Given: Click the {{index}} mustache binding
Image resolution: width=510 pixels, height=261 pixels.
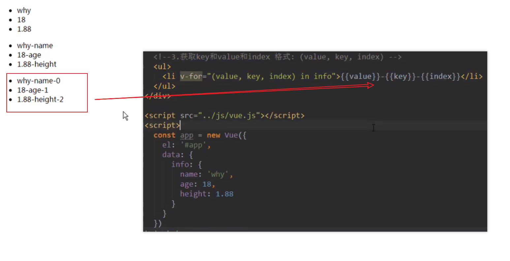Looking at the screenshot, I should (441, 76).
